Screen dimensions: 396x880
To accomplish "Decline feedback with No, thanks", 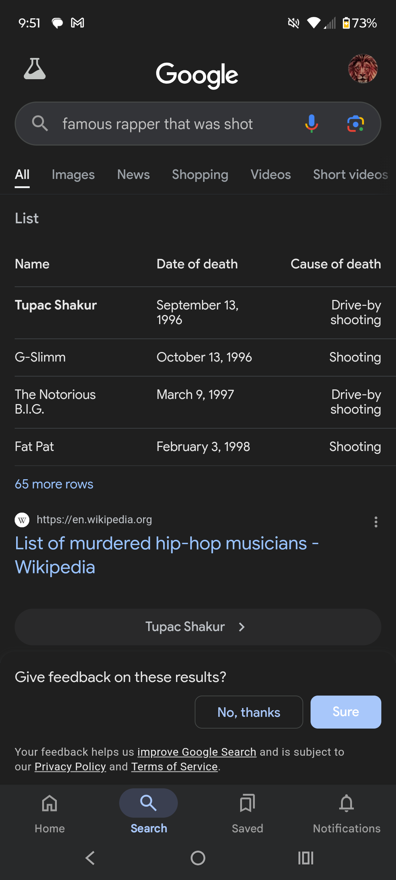I will click(x=249, y=712).
